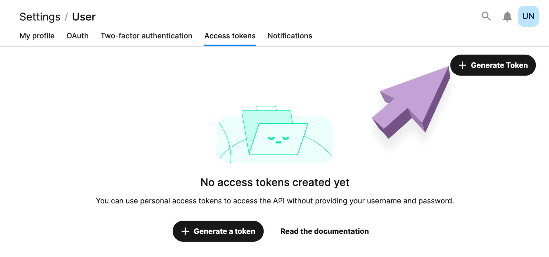Click the plus icon in Generate a token
Viewport: 549px width, 257px height.
185,231
